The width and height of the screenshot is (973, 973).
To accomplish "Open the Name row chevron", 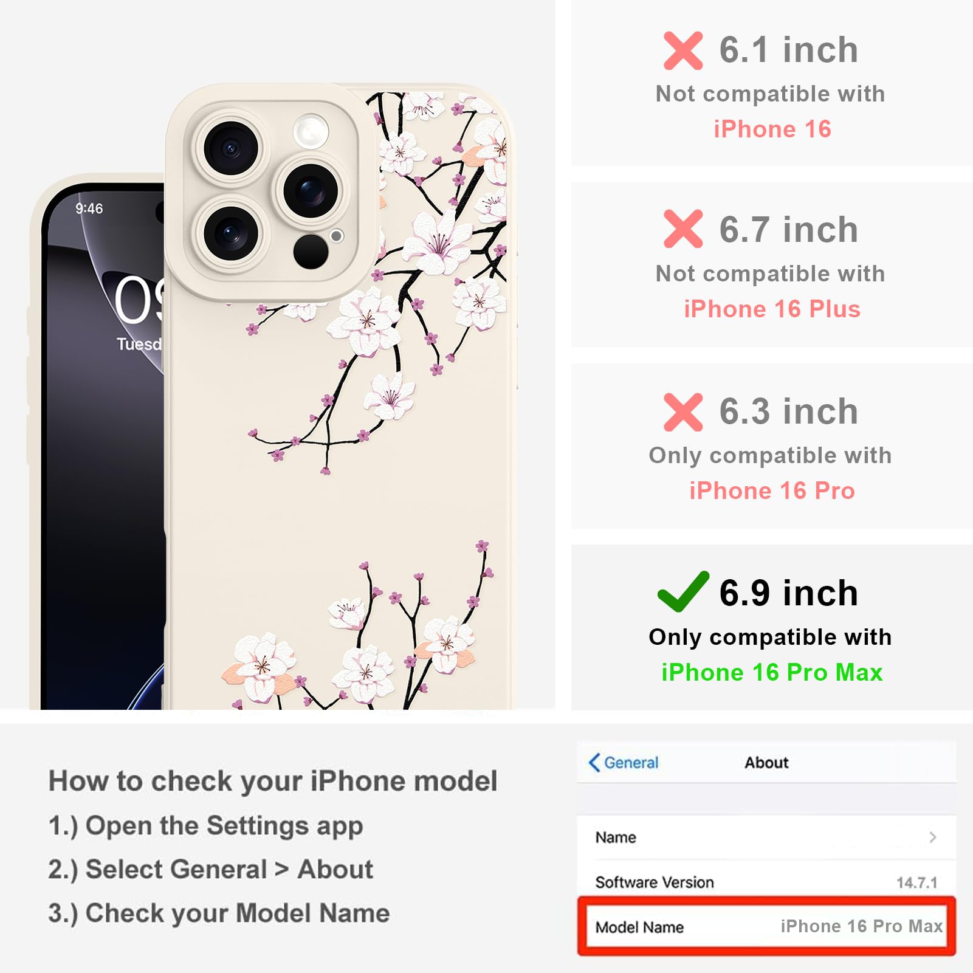I will pos(933,837).
